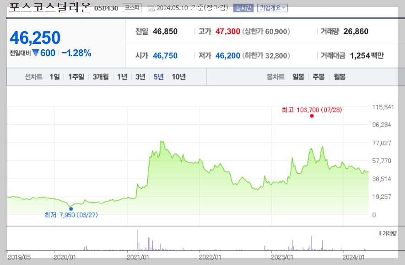Image resolution: width=405 pixels, height=265 pixels.
Task: Click the 실시간 (real-time) quote icon
Action: coord(243,8)
